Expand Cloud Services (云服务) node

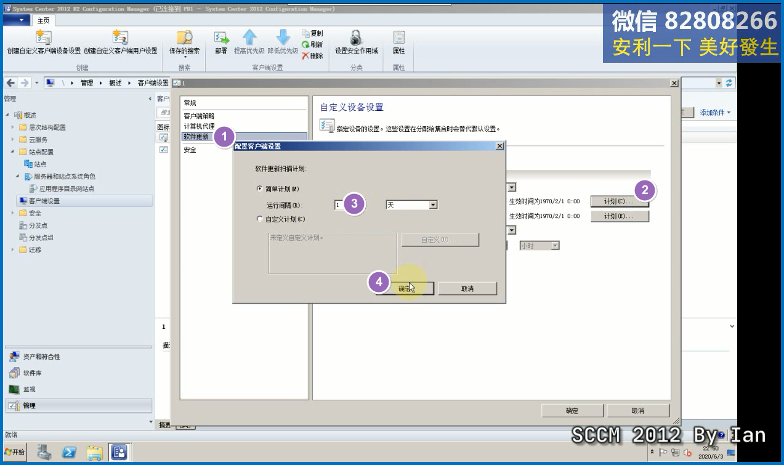pos(13,140)
